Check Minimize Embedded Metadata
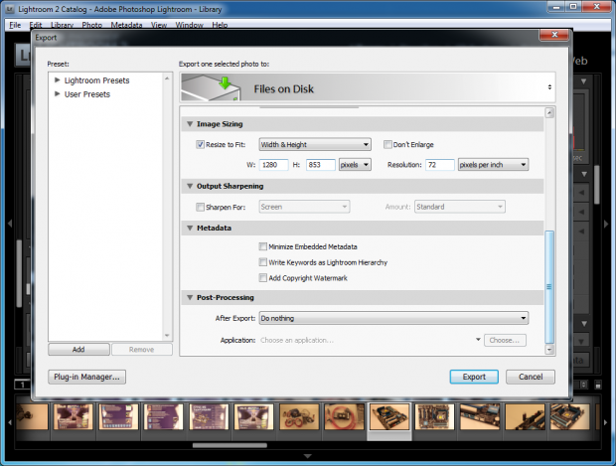Screen dimensions: 616x466 (263, 246)
